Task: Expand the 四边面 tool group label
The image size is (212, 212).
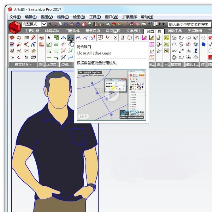Action: 53,64
